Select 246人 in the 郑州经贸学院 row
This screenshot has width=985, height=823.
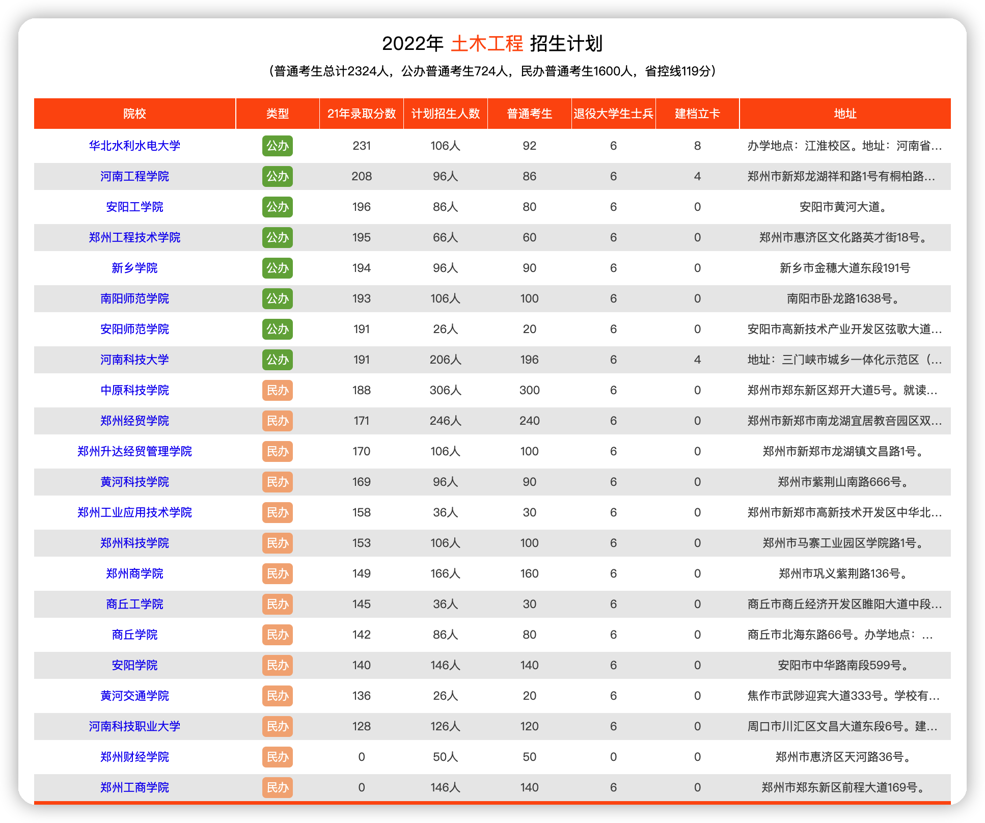[446, 421]
